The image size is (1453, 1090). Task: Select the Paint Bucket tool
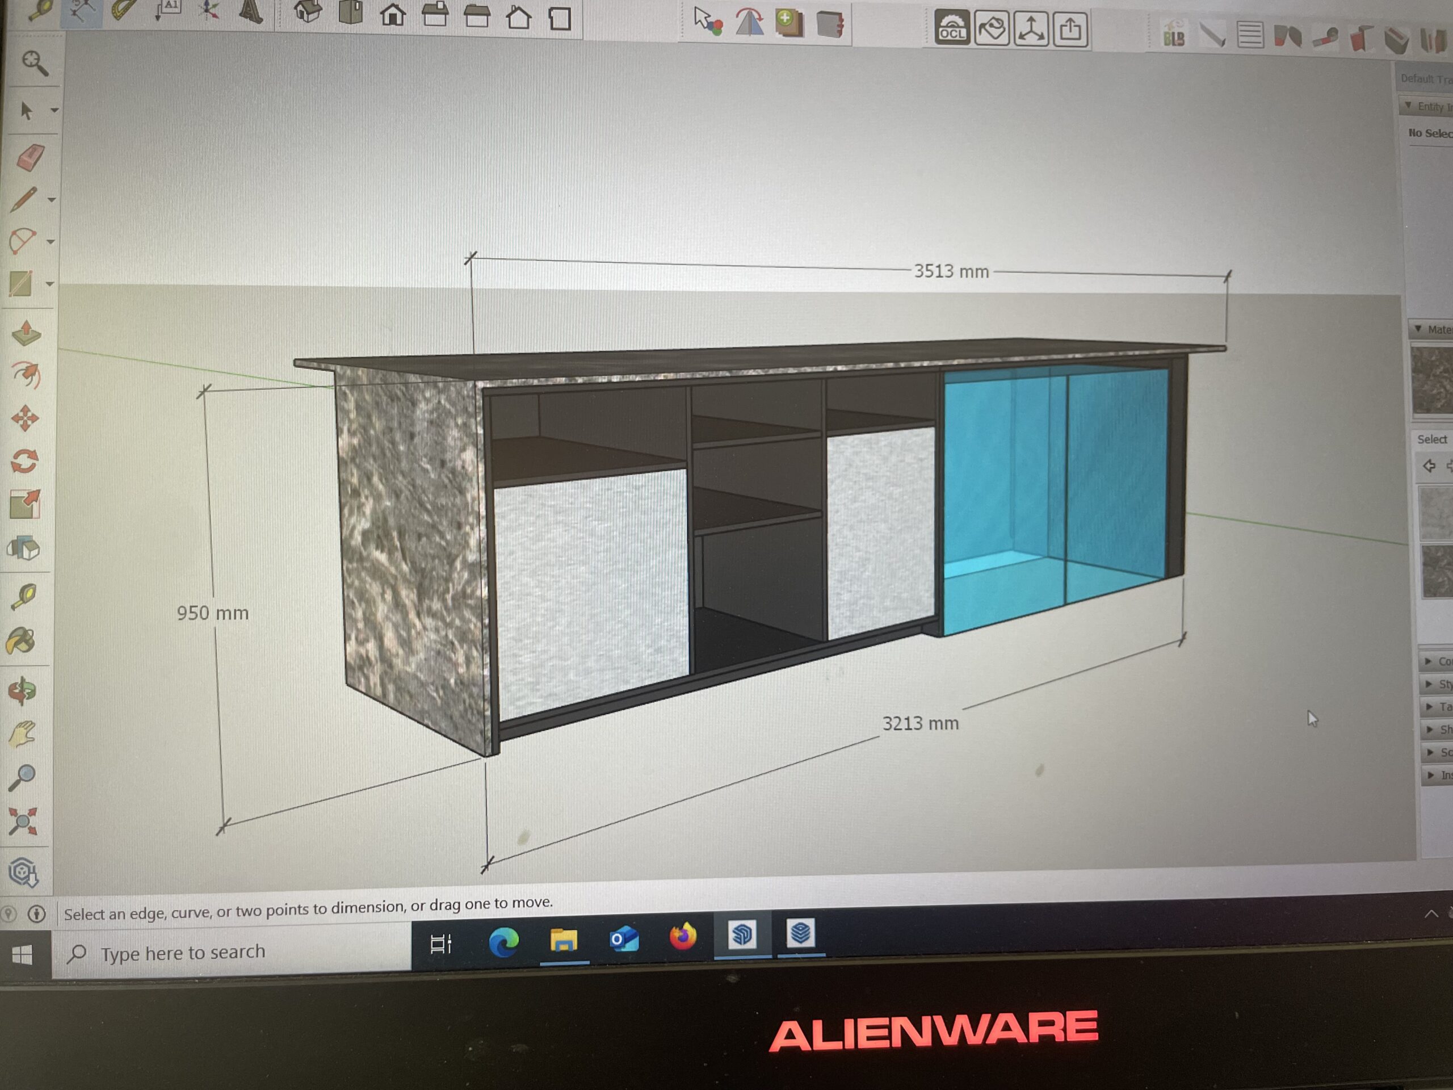coord(21,642)
